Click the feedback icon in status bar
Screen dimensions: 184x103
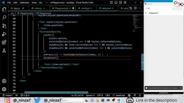[135, 95]
